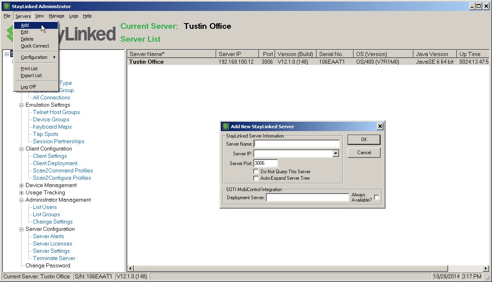Image resolution: width=492 pixels, height=282 pixels.
Task: Click the green icon on the Add New dialog titlebar
Action: pos(224,126)
